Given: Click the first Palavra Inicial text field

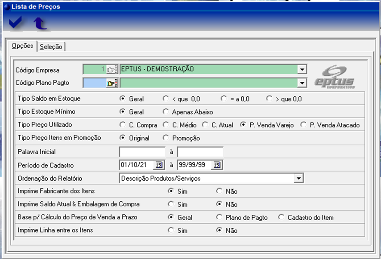Looking at the screenshot, I should pos(142,152).
